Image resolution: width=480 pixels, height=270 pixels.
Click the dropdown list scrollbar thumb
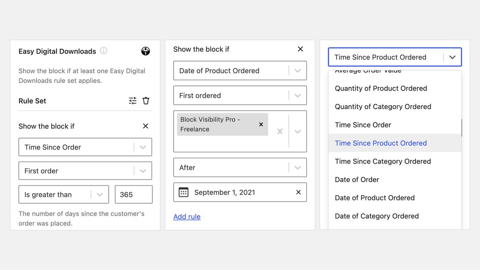pos(462,128)
